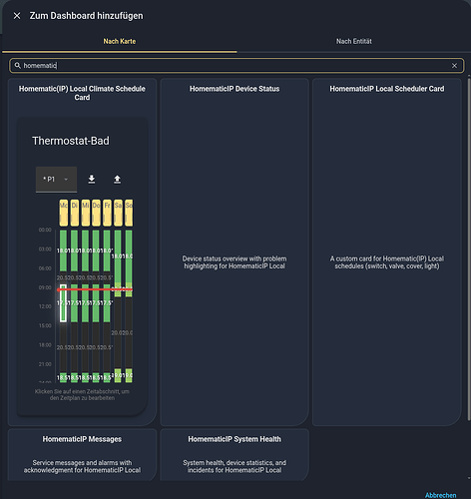Click the highlighted Monday 17.5° time block
471x499 pixels.
[63, 303]
